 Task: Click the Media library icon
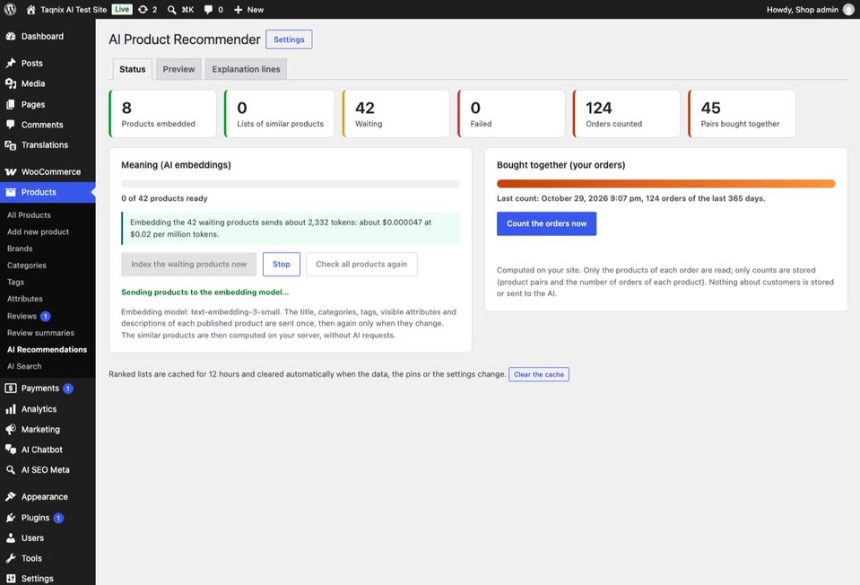(x=11, y=83)
